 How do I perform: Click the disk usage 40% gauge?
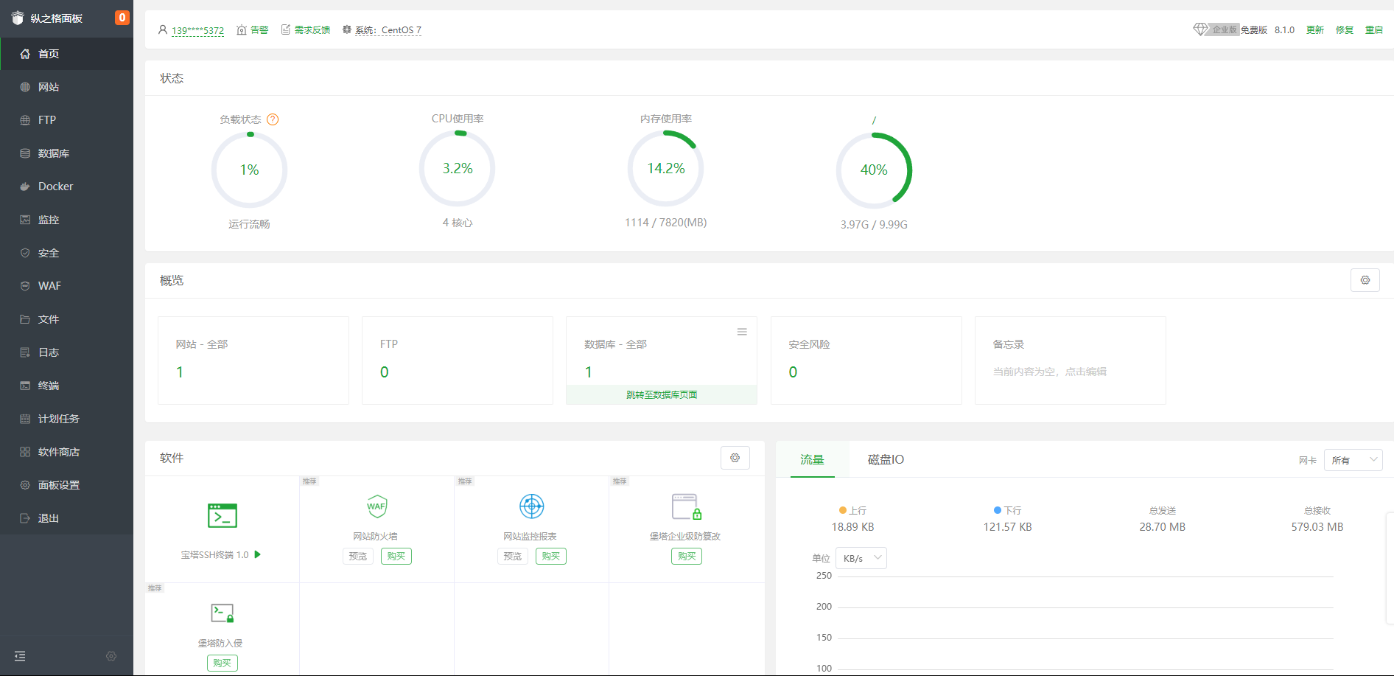click(x=874, y=170)
